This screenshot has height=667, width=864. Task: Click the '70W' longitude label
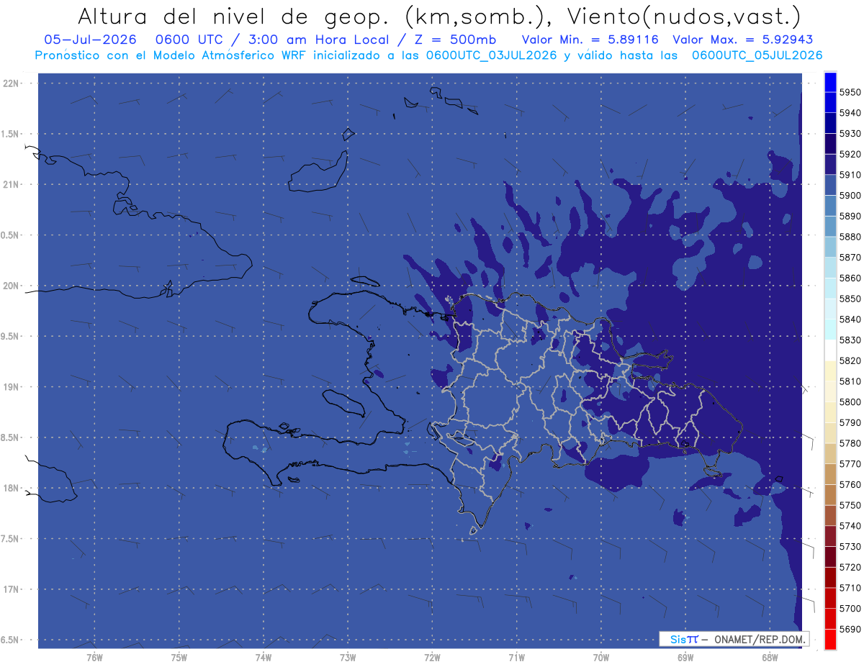(x=600, y=656)
